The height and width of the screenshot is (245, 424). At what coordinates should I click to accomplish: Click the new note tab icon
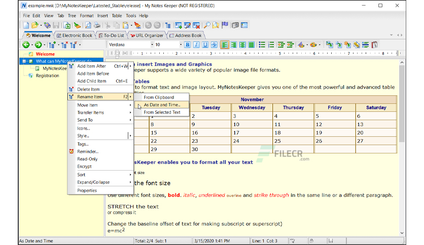[x=178, y=25]
